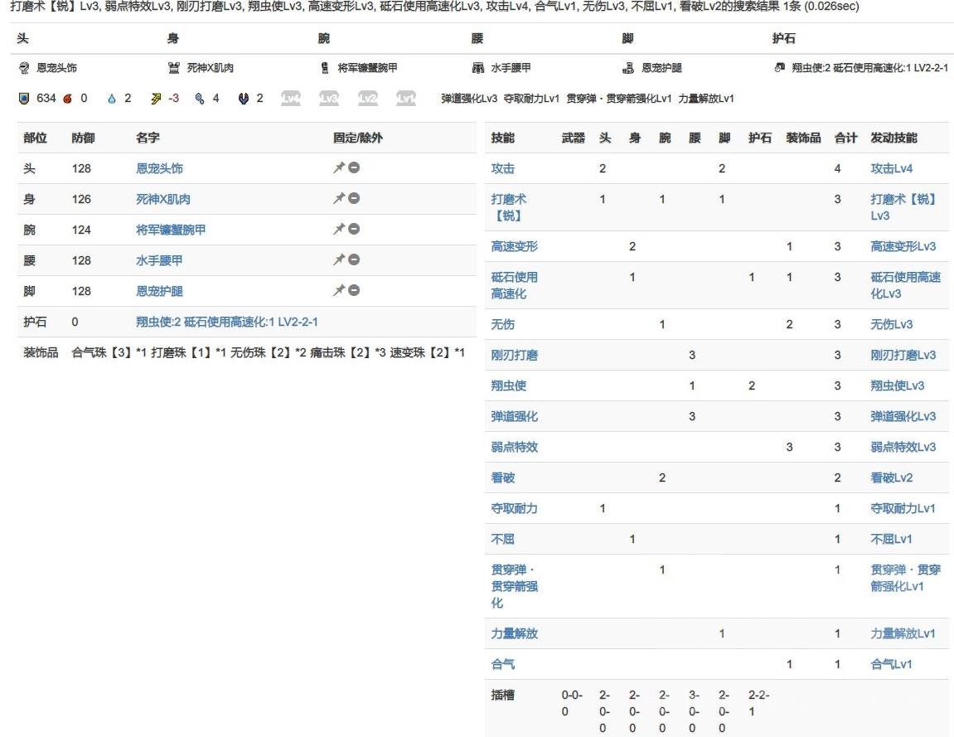The width and height of the screenshot is (954, 737).
Task: Open the 刚刃打磨Lv3 activated skill link
Action: coord(903,355)
